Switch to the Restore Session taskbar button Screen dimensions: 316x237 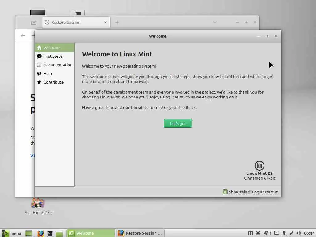(x=140, y=233)
